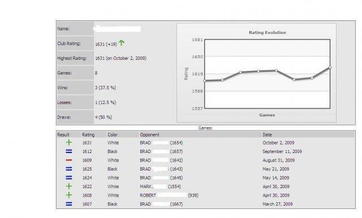Click the win icon for October 2, 2009 game

tap(69, 142)
